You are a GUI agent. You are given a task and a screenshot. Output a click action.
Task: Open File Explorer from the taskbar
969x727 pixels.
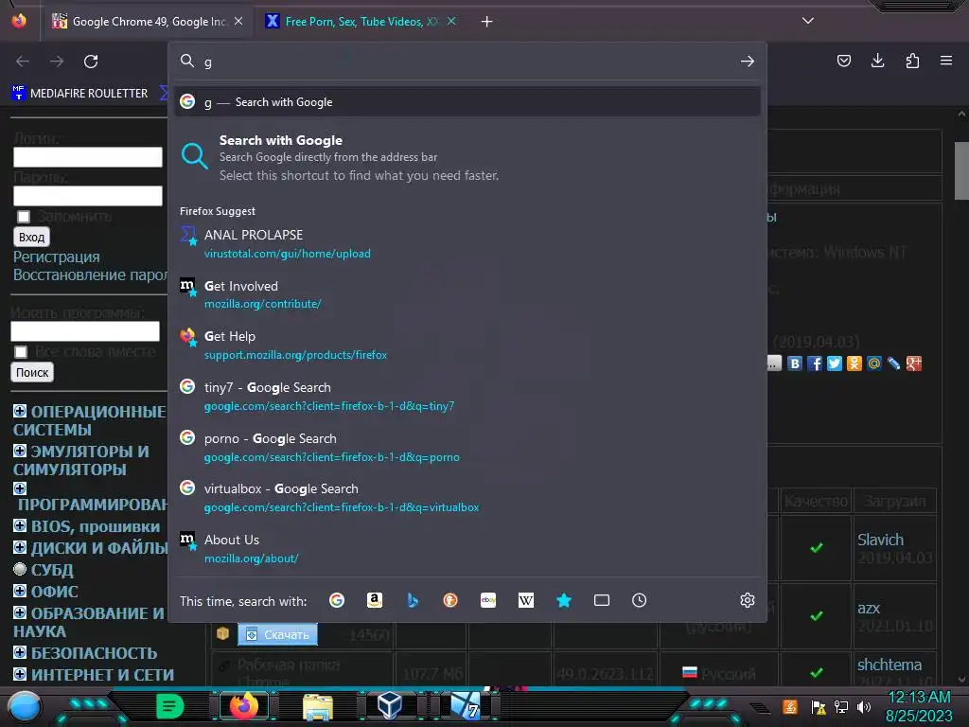[318, 706]
